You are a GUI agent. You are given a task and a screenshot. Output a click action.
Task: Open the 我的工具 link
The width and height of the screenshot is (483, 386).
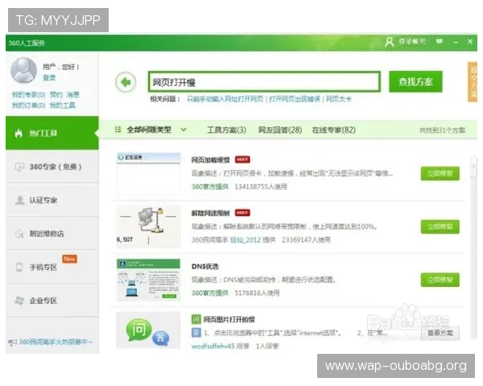(63, 105)
